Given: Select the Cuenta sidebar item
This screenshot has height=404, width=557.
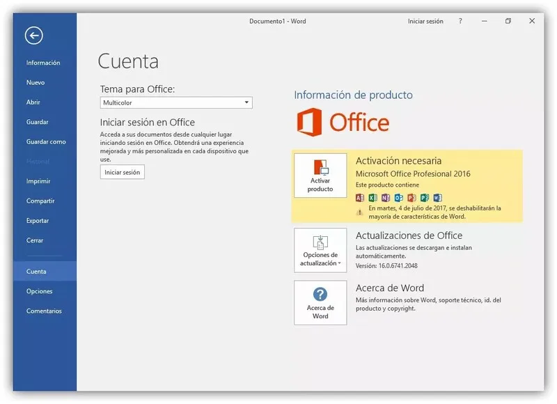Looking at the screenshot, I should [45, 271].
